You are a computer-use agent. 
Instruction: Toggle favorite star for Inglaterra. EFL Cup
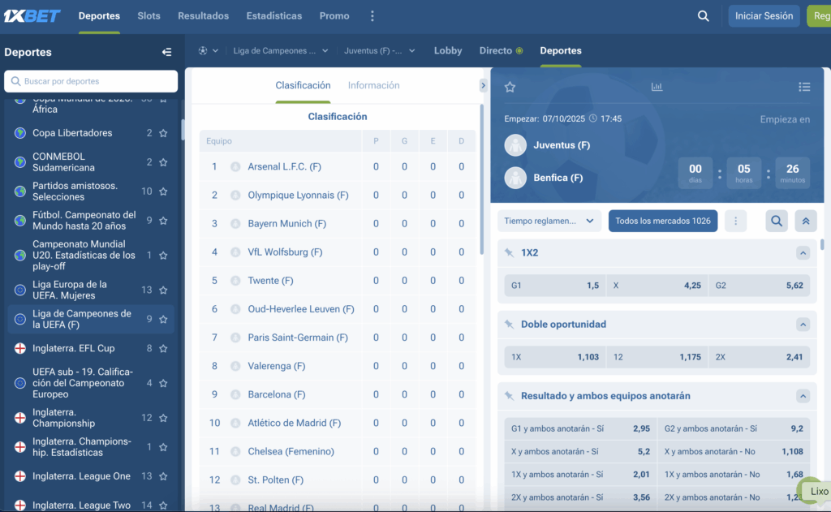pyautogui.click(x=163, y=349)
